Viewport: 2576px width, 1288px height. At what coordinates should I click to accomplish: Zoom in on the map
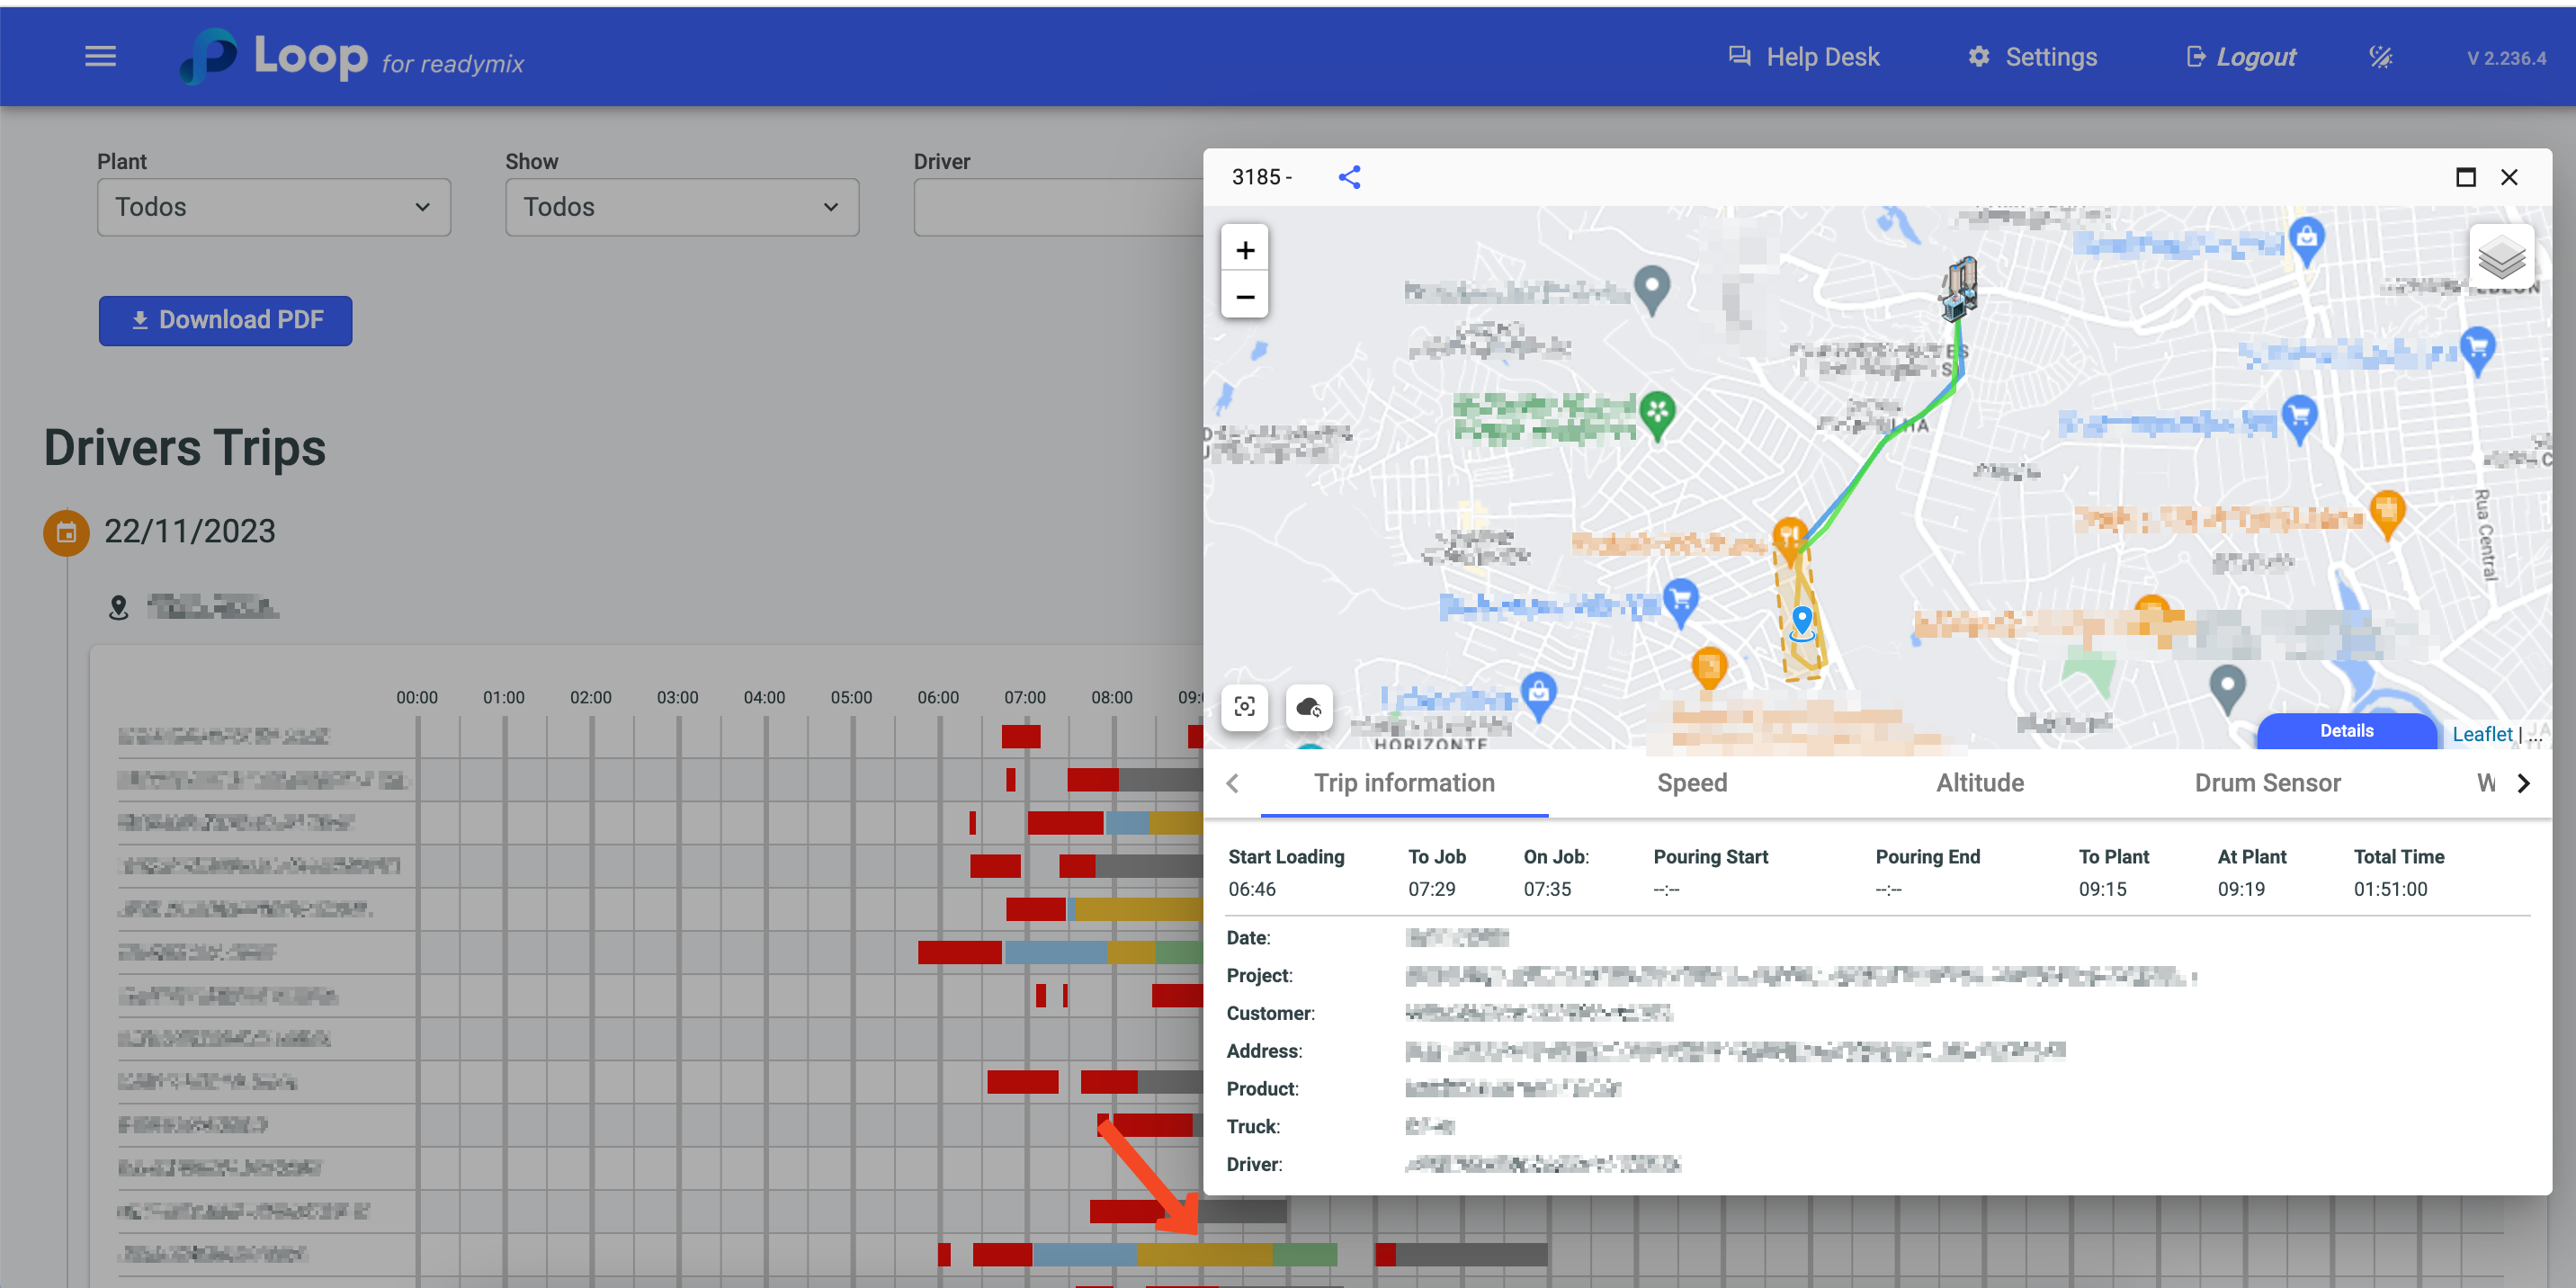pyautogui.click(x=1244, y=250)
